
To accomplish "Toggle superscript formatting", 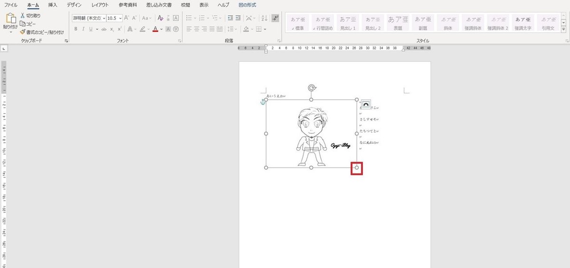I will (120, 29).
